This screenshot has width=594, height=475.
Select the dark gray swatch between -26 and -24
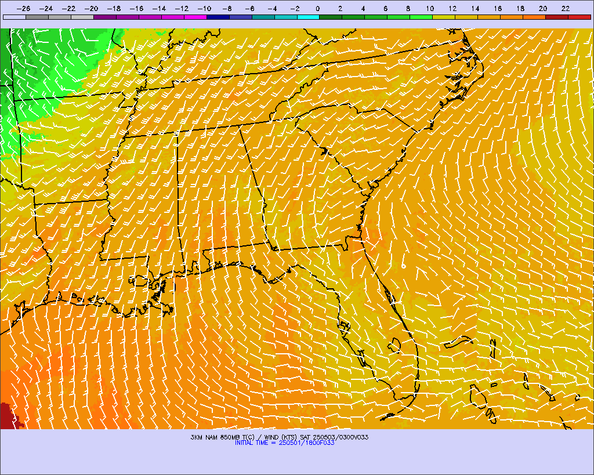pyautogui.click(x=37, y=17)
